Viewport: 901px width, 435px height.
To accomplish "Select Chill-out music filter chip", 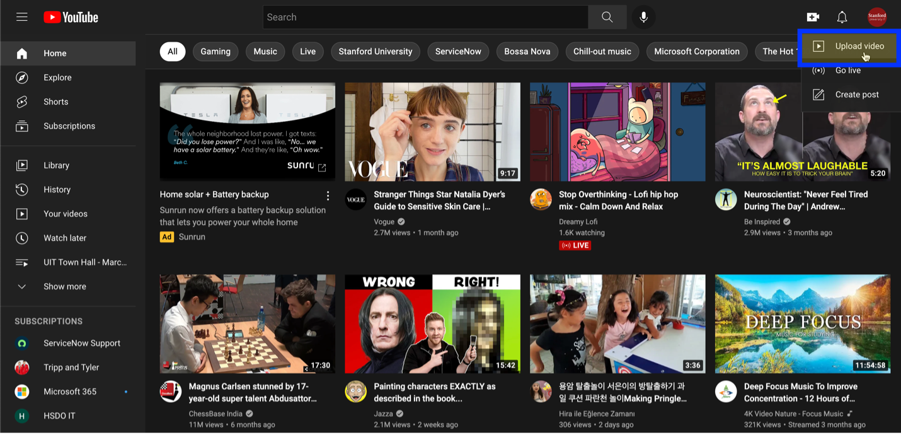I will click(602, 52).
